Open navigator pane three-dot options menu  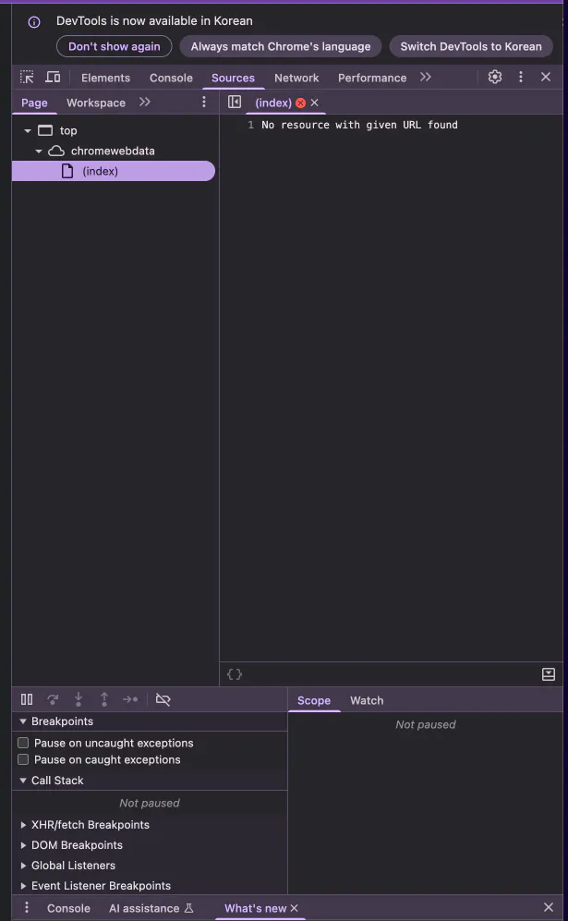[x=204, y=103]
